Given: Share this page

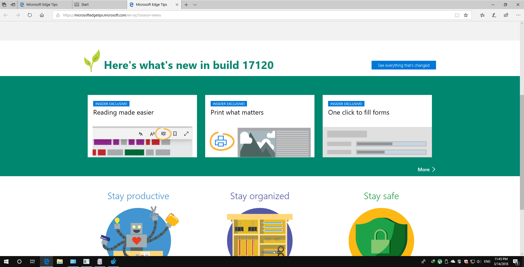Looking at the screenshot, I should coord(506,15).
